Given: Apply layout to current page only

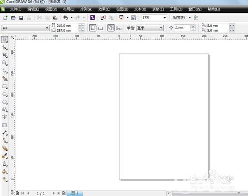Looking at the screenshot, I should click(x=119, y=28).
